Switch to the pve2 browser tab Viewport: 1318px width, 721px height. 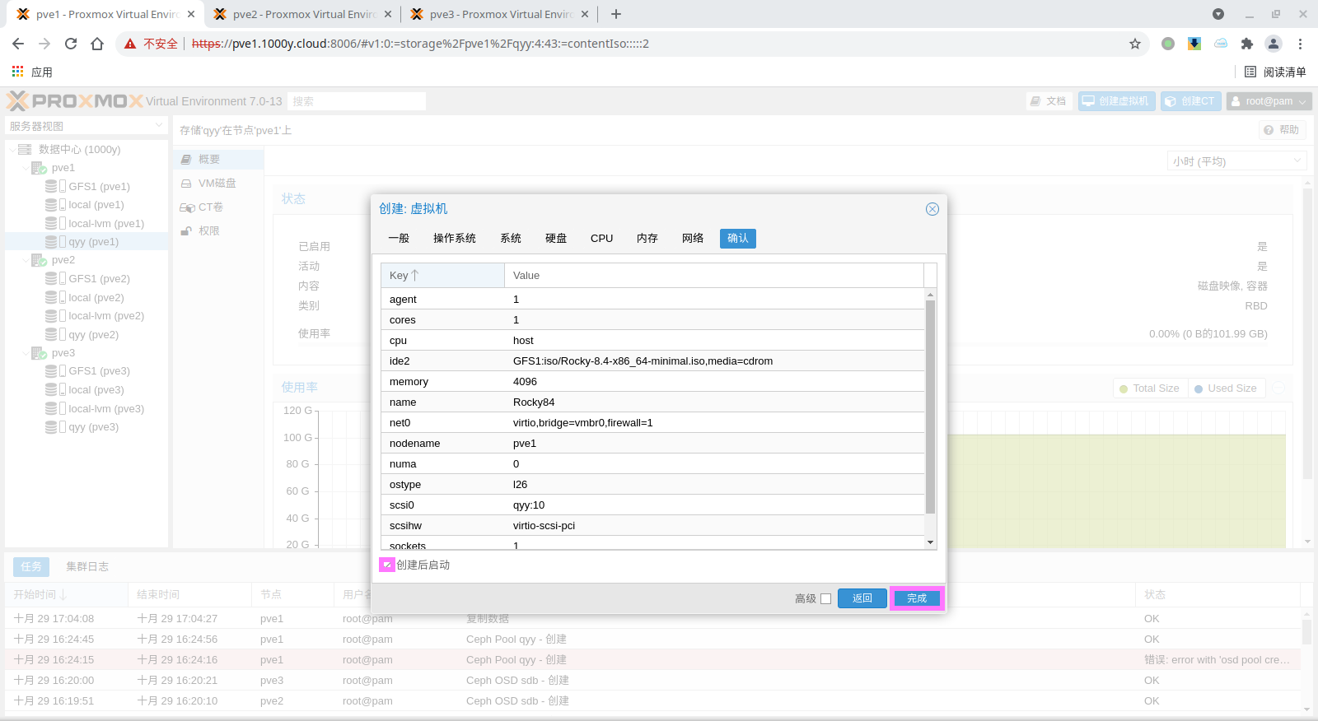[301, 14]
